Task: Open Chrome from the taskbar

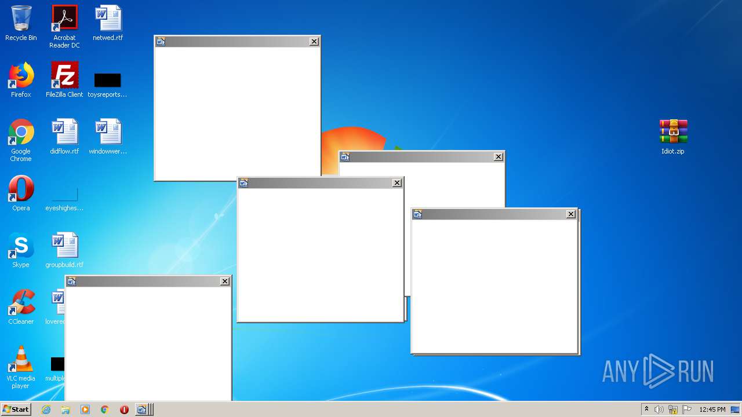Action: pyautogui.click(x=105, y=409)
